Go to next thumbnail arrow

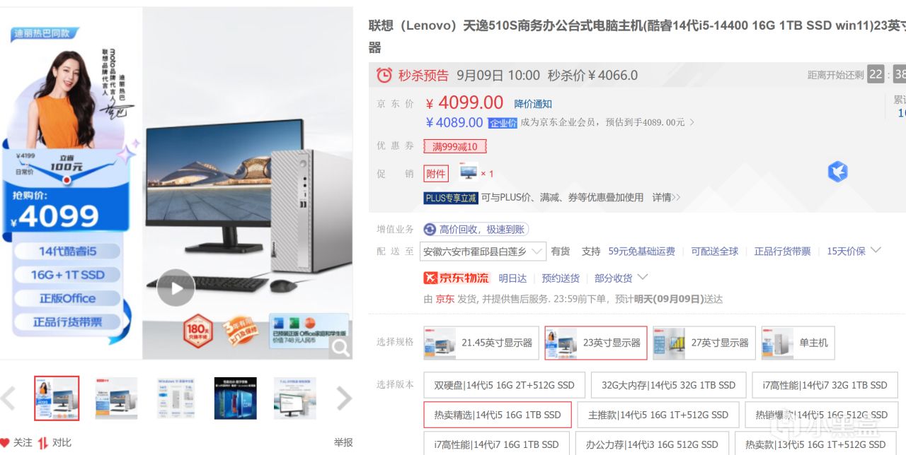344,398
